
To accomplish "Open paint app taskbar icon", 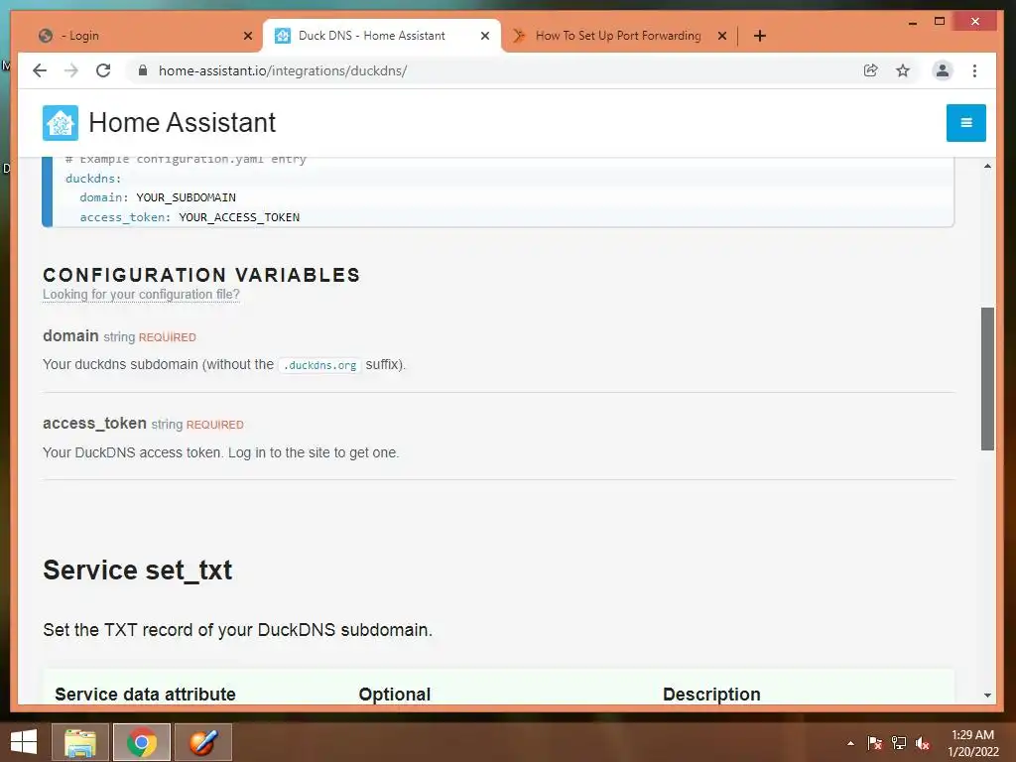I will pos(203,742).
